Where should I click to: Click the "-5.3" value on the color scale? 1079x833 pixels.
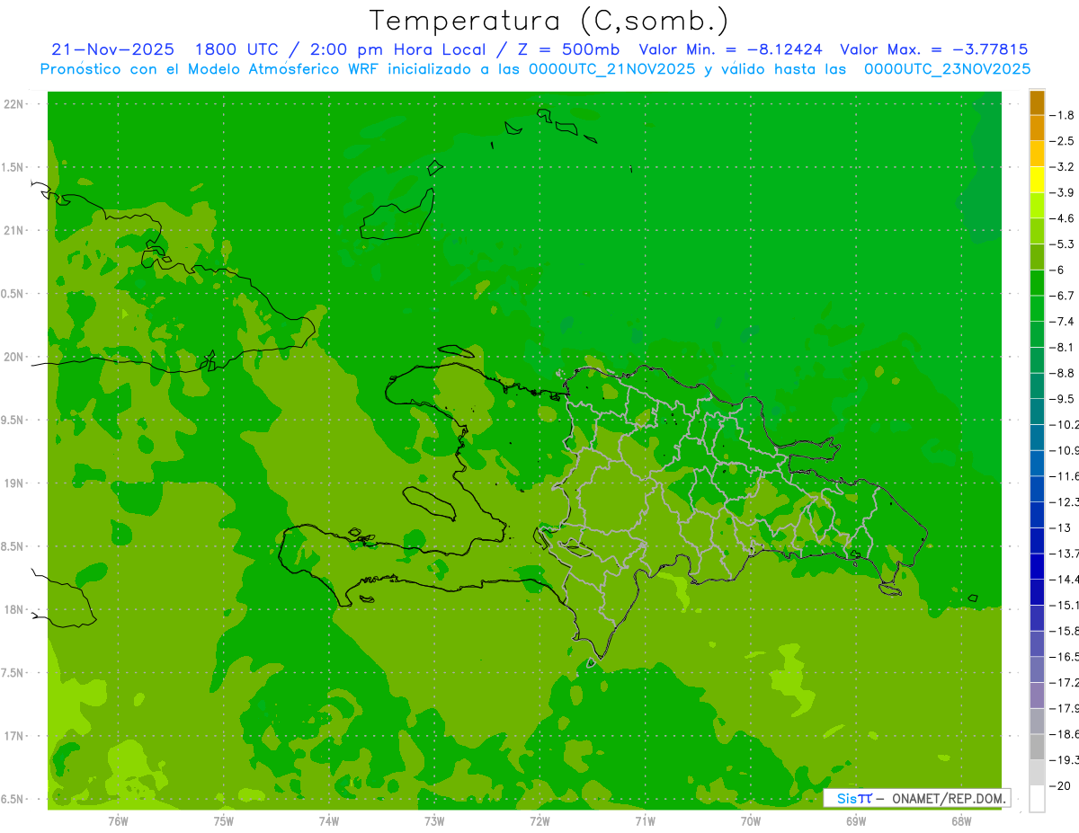[x=1062, y=244]
